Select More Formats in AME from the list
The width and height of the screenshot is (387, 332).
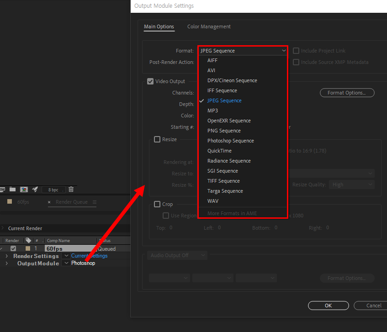coord(233,213)
